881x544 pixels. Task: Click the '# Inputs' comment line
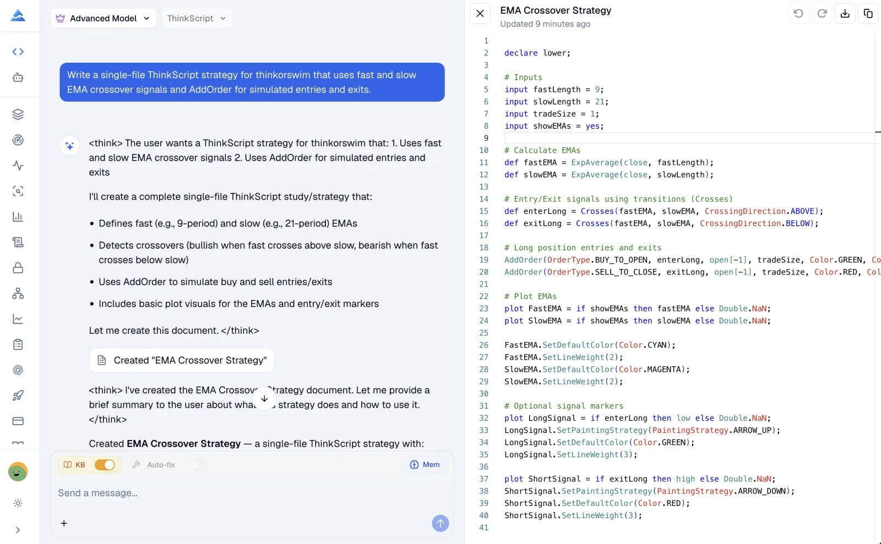[x=523, y=77]
